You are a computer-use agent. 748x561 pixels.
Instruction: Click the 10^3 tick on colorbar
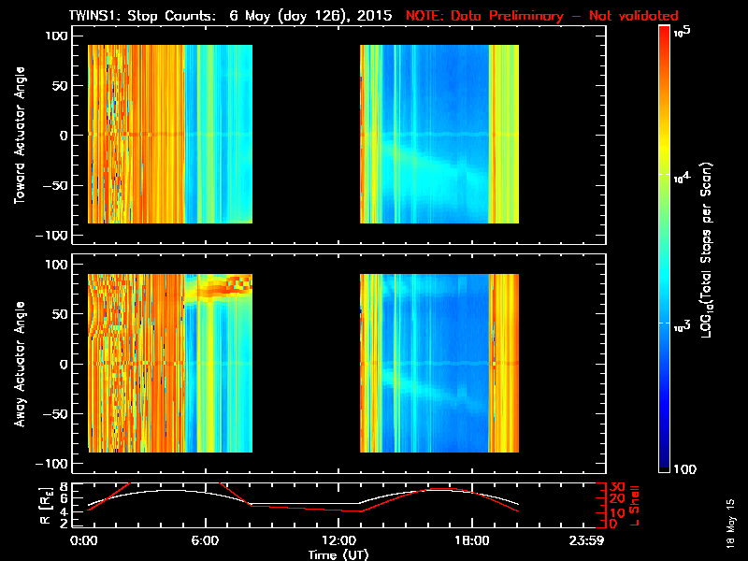(682, 326)
